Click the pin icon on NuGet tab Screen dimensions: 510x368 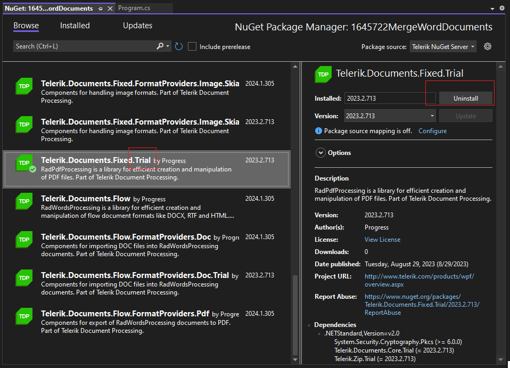[101, 9]
